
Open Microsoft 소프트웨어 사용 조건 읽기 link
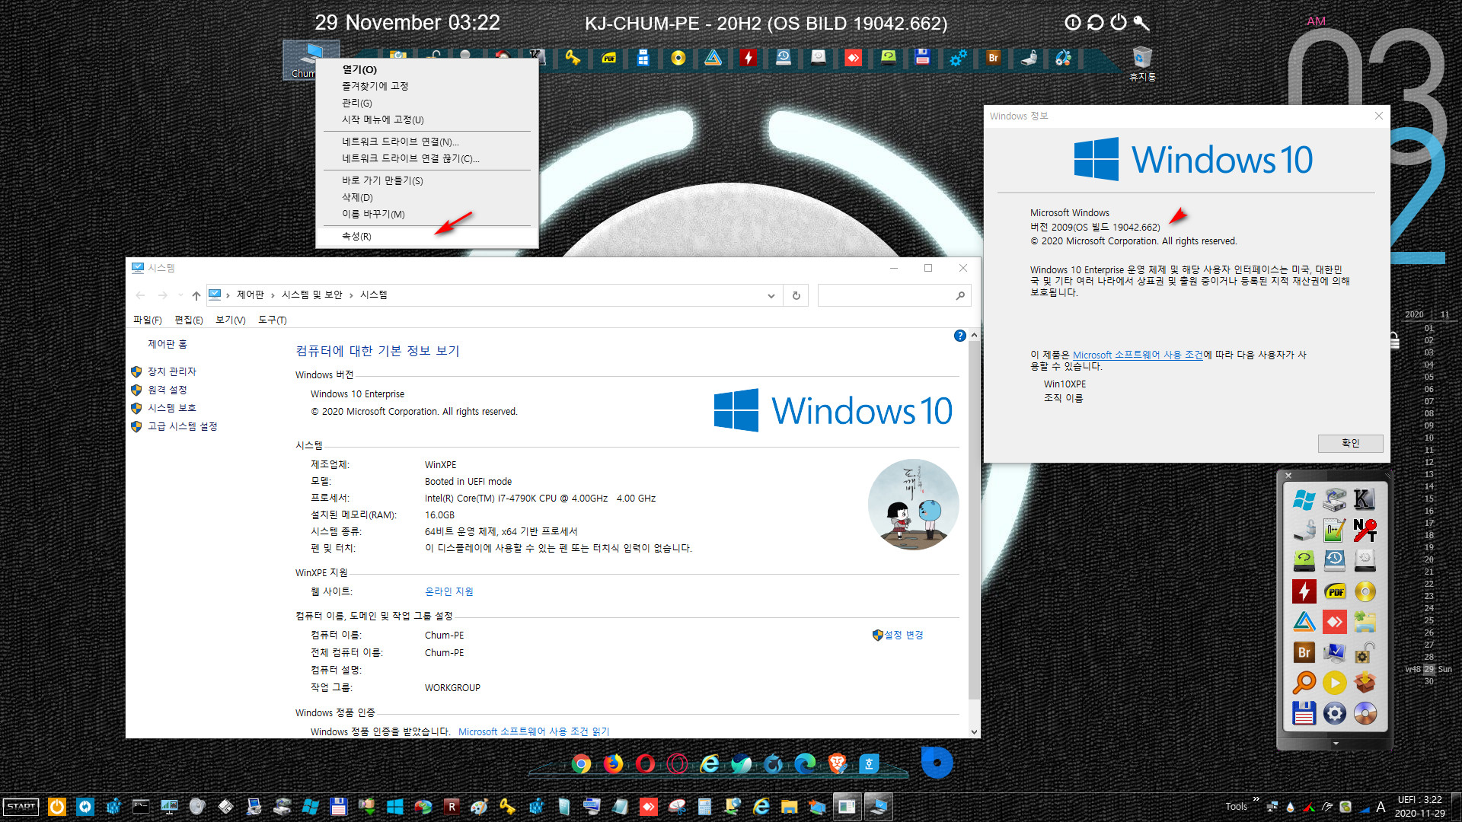(534, 731)
